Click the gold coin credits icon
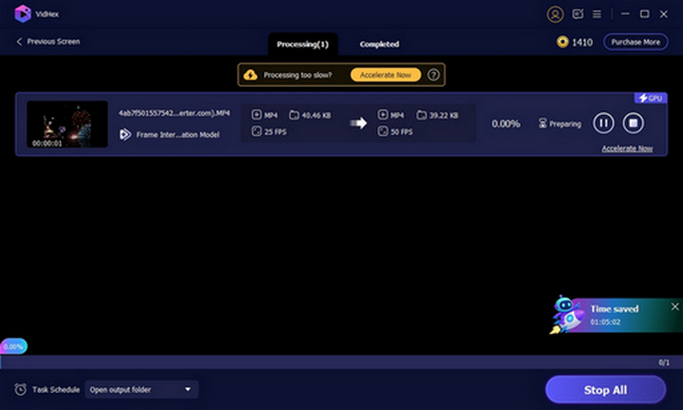The image size is (683, 410). [563, 42]
